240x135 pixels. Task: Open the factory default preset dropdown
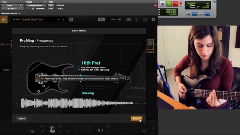click(x=36, y=5)
